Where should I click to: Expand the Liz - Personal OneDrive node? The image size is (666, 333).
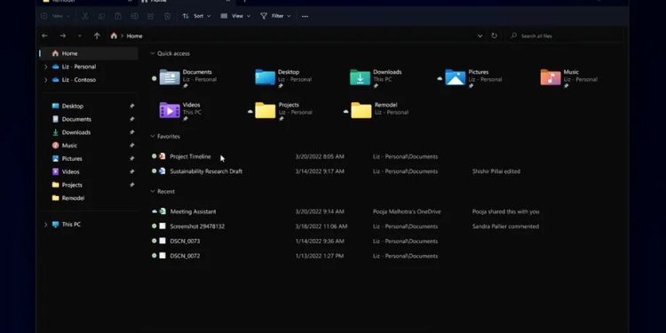coord(45,67)
